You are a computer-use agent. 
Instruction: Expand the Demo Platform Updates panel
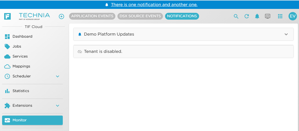286,34
